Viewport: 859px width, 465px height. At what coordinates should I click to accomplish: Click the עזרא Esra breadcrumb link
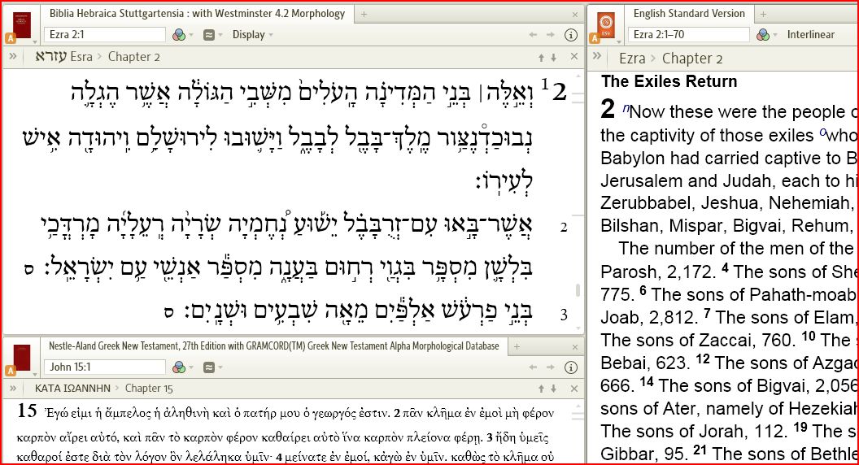pyautogui.click(x=64, y=56)
